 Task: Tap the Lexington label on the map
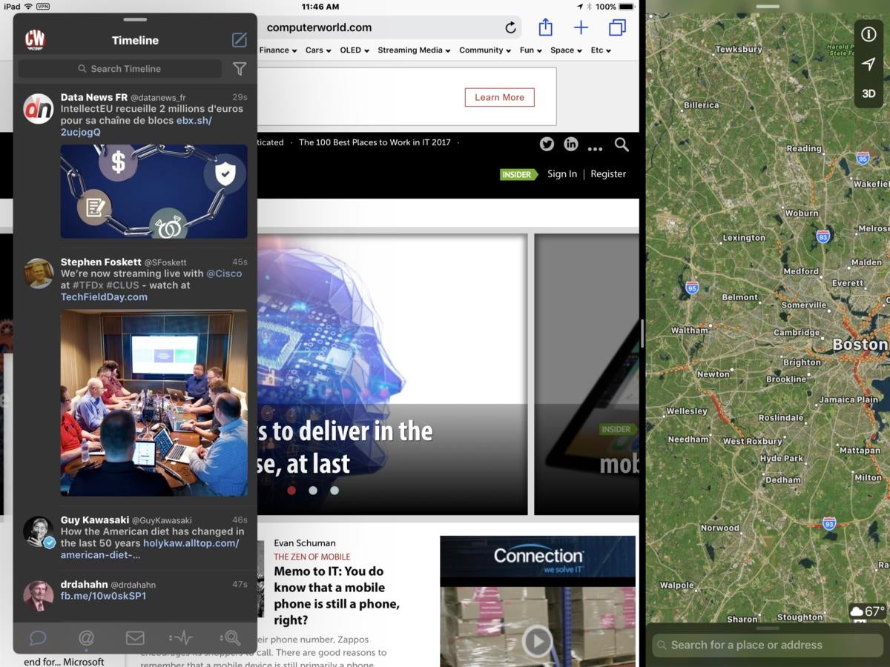click(744, 238)
